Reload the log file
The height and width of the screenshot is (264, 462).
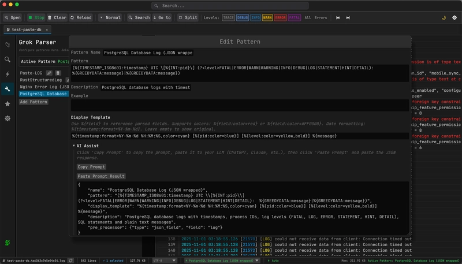coord(81,18)
